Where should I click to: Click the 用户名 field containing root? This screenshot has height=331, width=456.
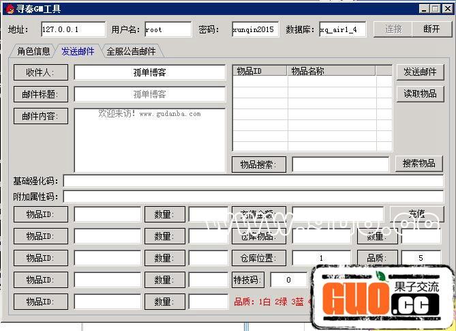point(168,29)
